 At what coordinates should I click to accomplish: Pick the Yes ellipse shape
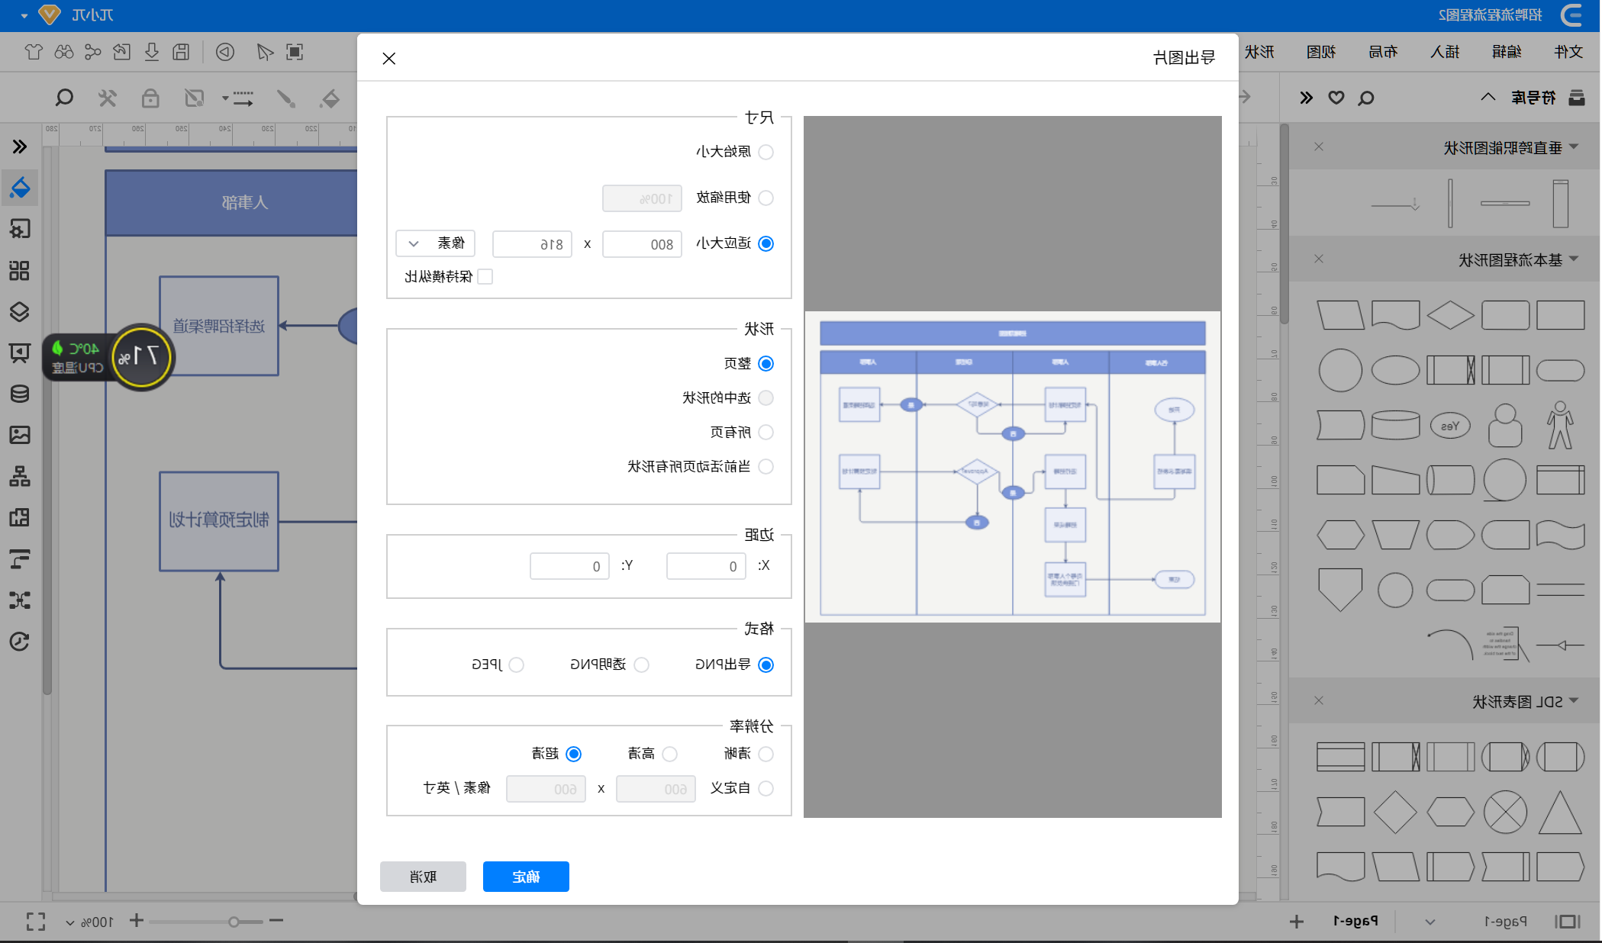[1450, 426]
